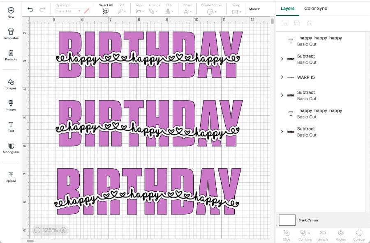Switch to the Color Sync tab

click(315, 9)
